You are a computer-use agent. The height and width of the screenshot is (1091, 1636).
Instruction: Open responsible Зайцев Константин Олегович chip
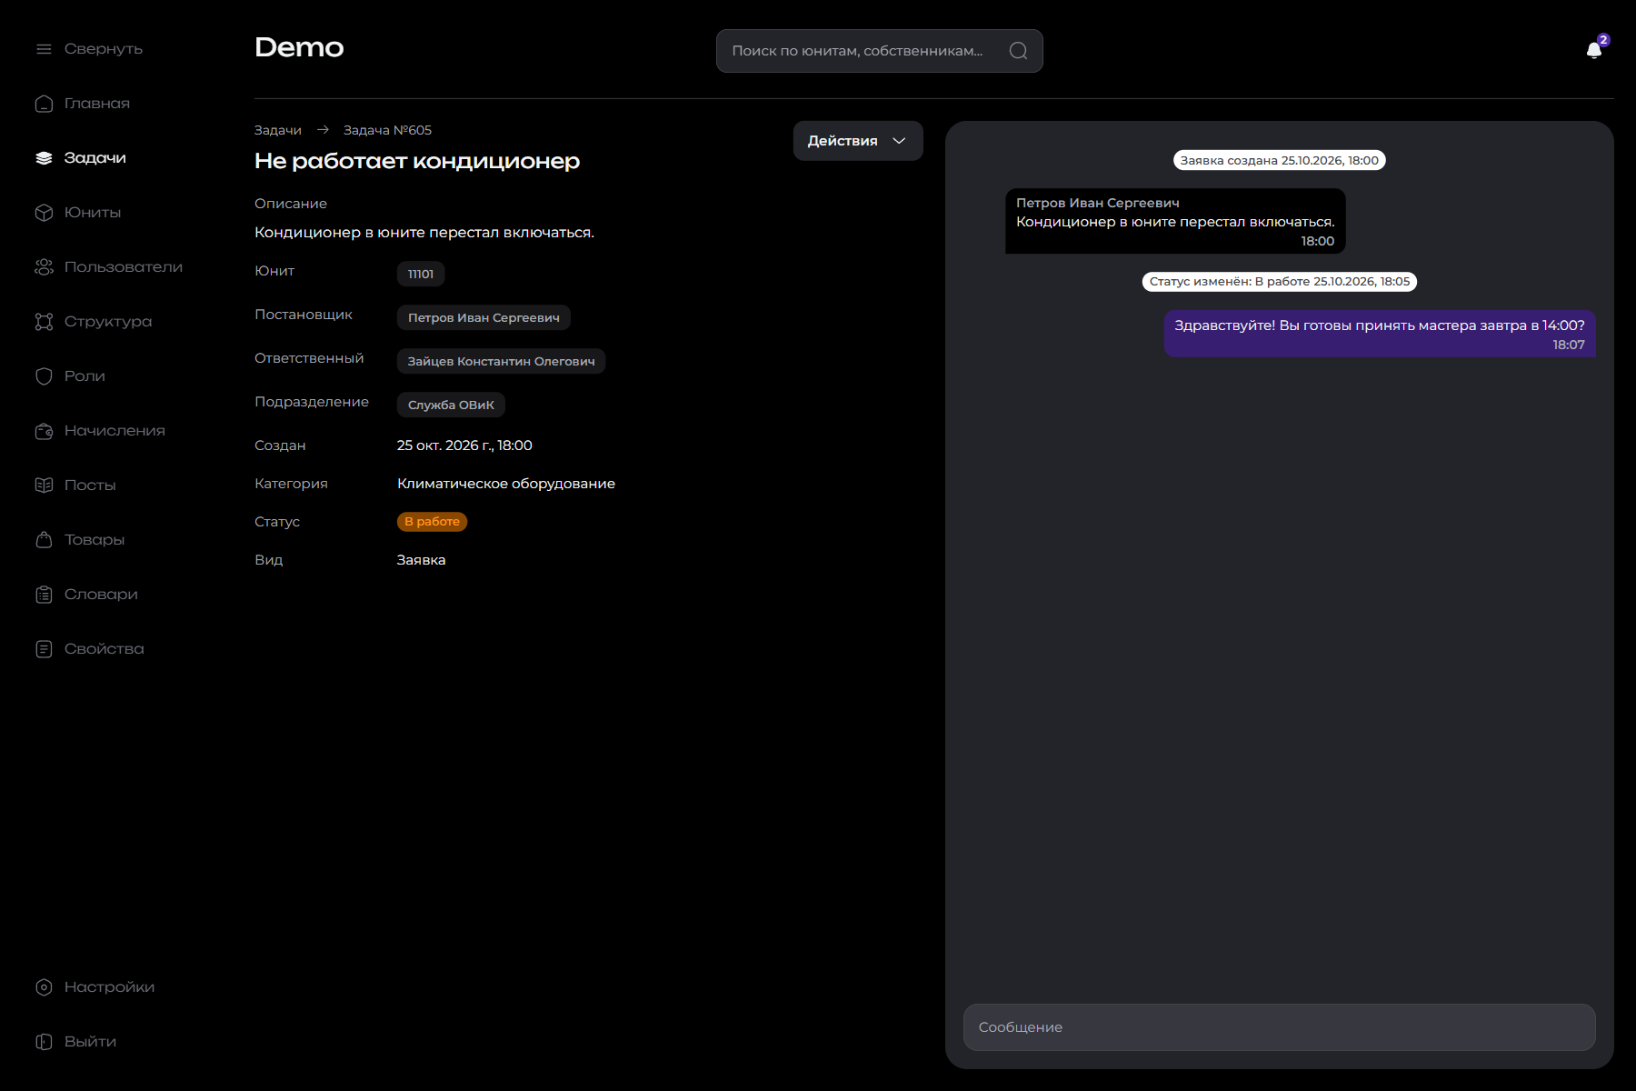point(501,361)
